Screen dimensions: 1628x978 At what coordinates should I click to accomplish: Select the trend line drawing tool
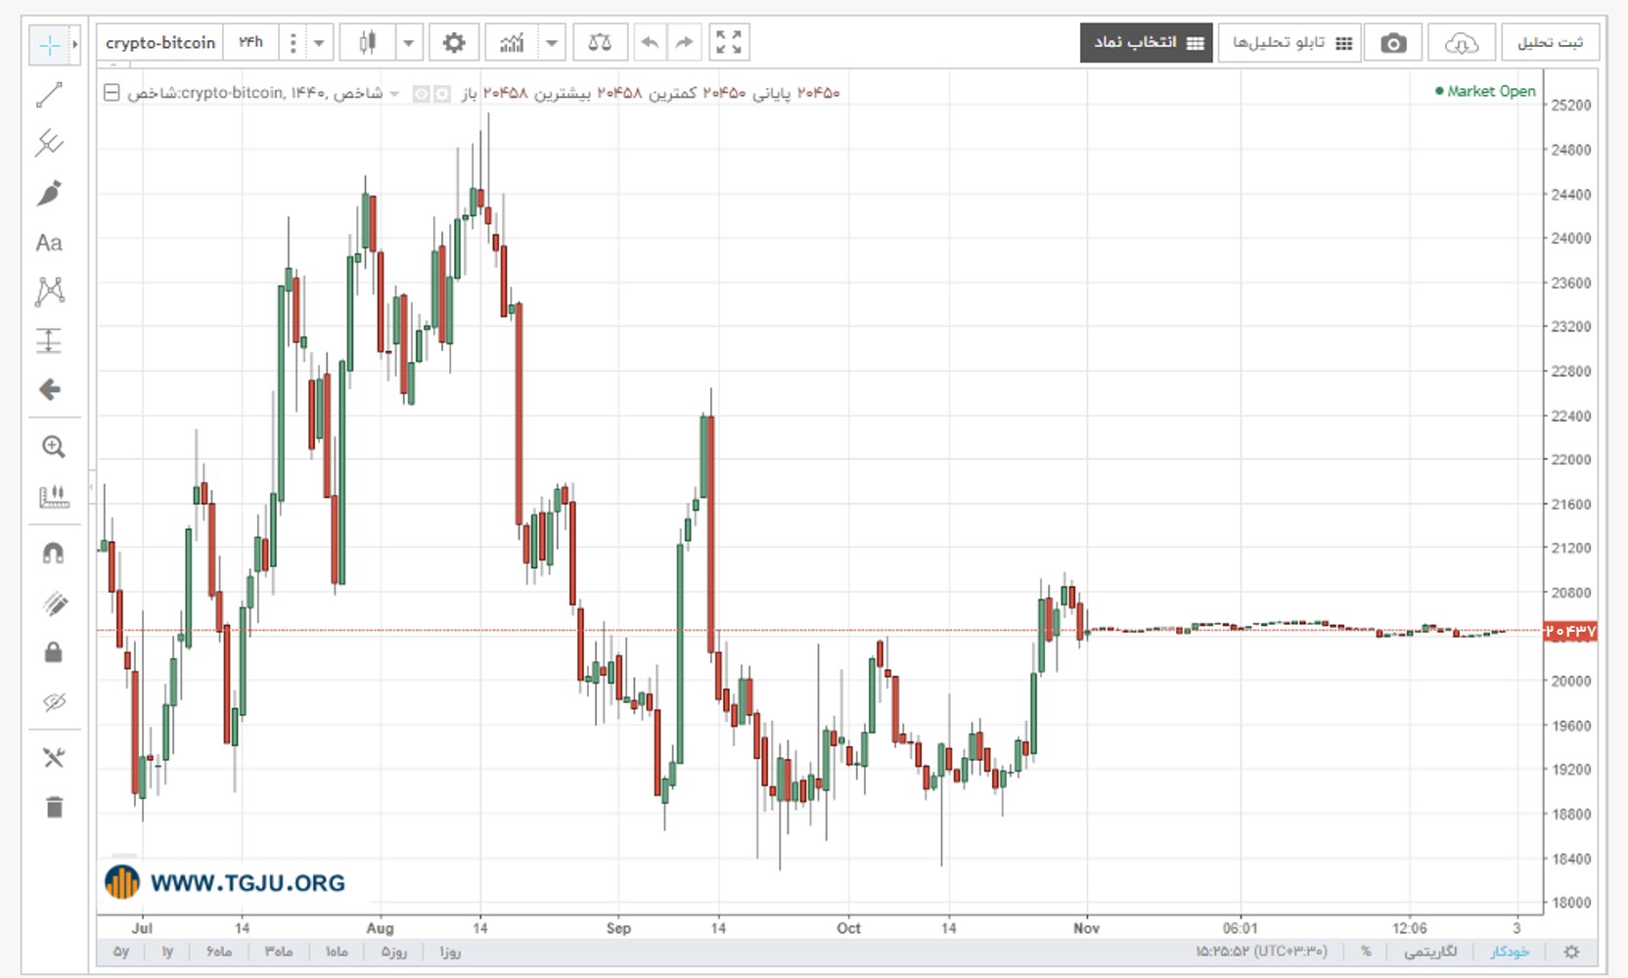coord(49,95)
